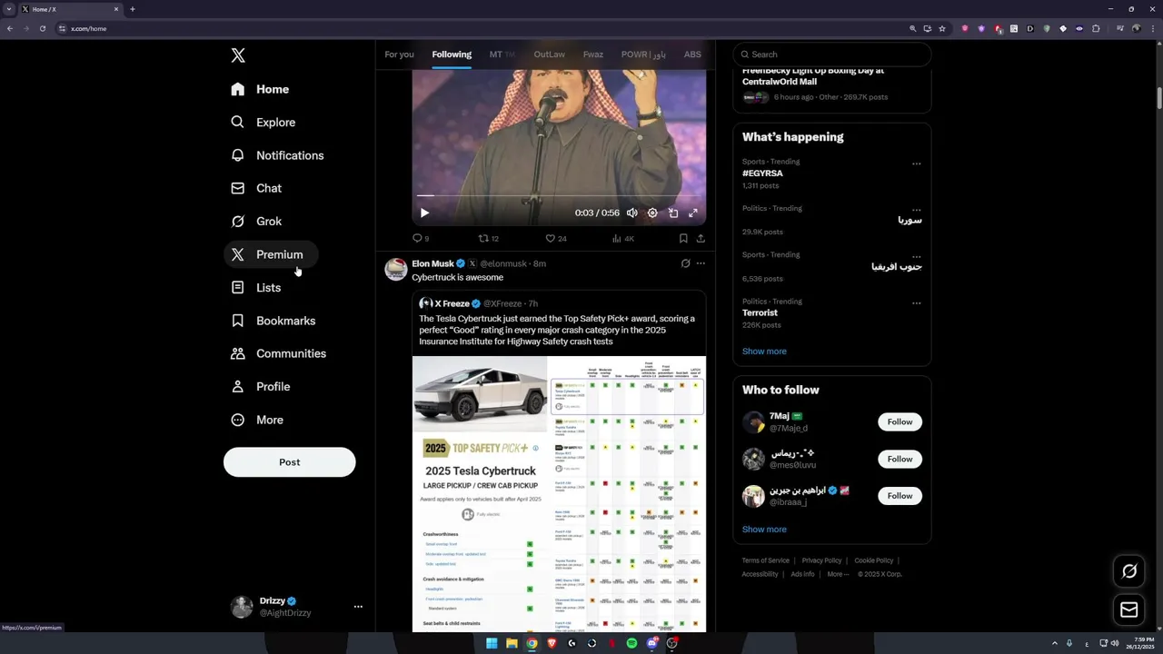Viewport: 1163px width, 654px height.
Task: Switch to the MT tab
Action: [x=502, y=54]
